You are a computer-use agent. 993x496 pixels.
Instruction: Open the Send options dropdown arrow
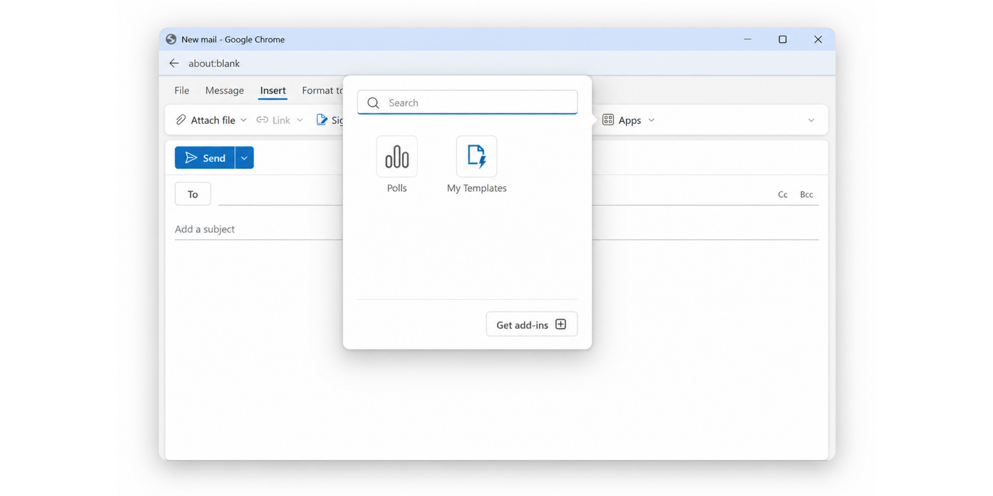point(244,158)
